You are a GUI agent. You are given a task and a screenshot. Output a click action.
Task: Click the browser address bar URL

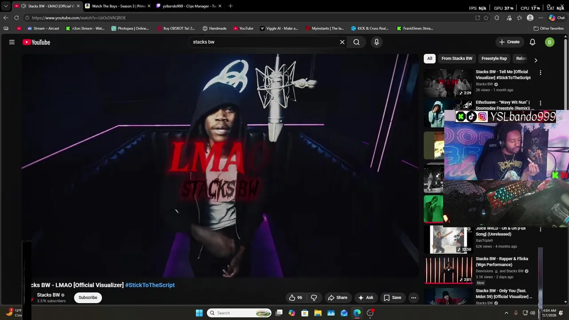[79, 18]
